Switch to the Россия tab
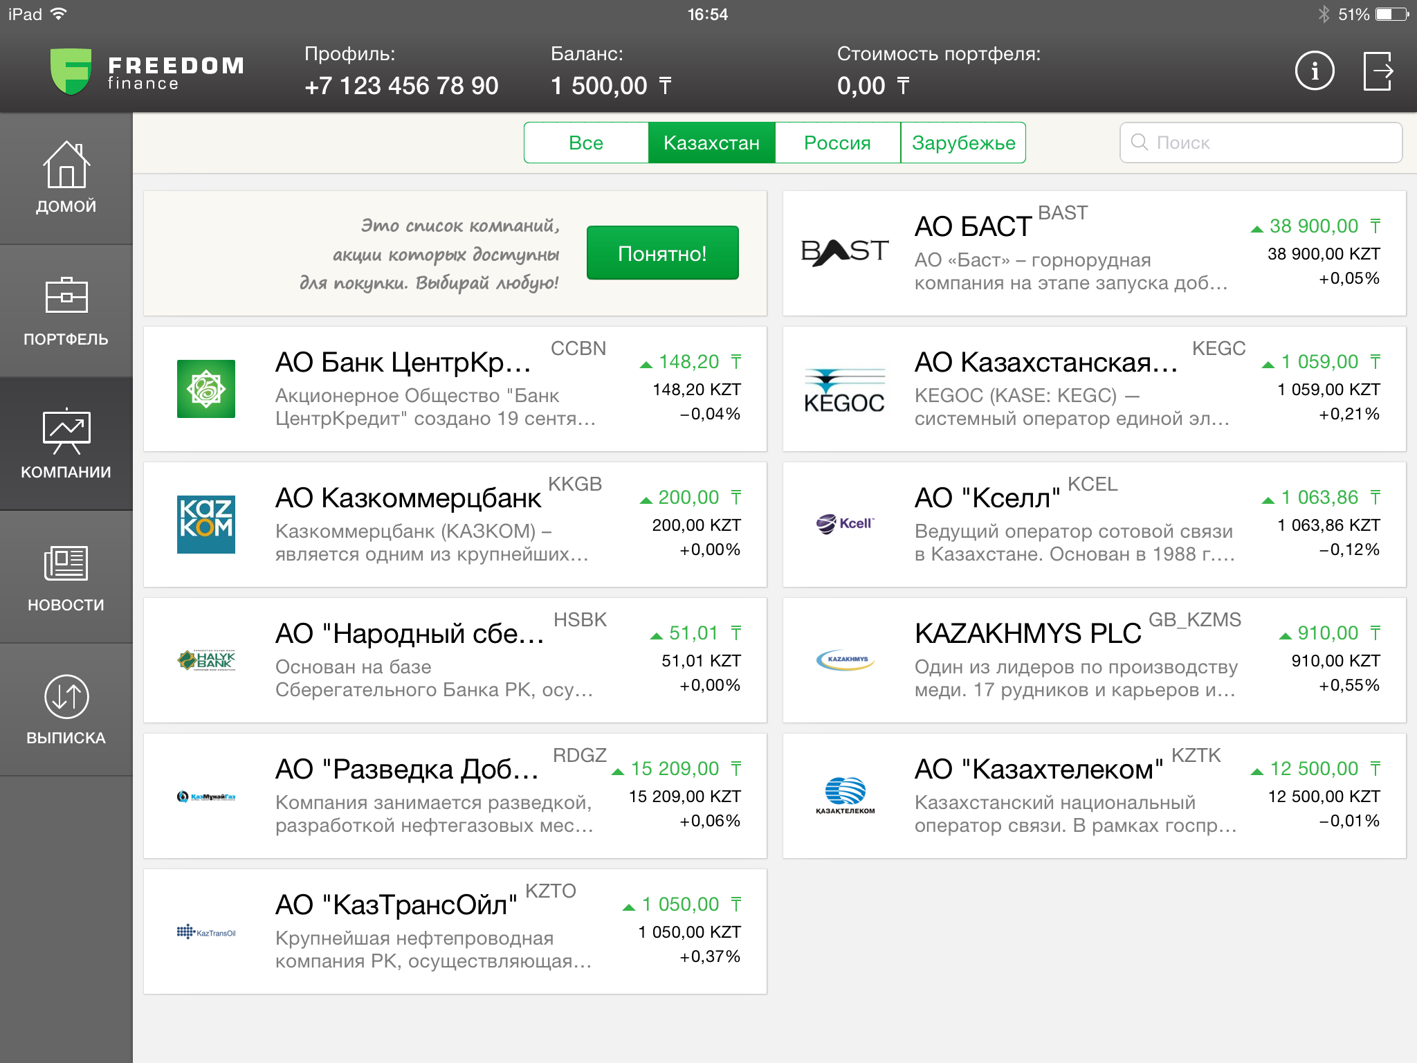The height and width of the screenshot is (1063, 1417). pyautogui.click(x=837, y=143)
